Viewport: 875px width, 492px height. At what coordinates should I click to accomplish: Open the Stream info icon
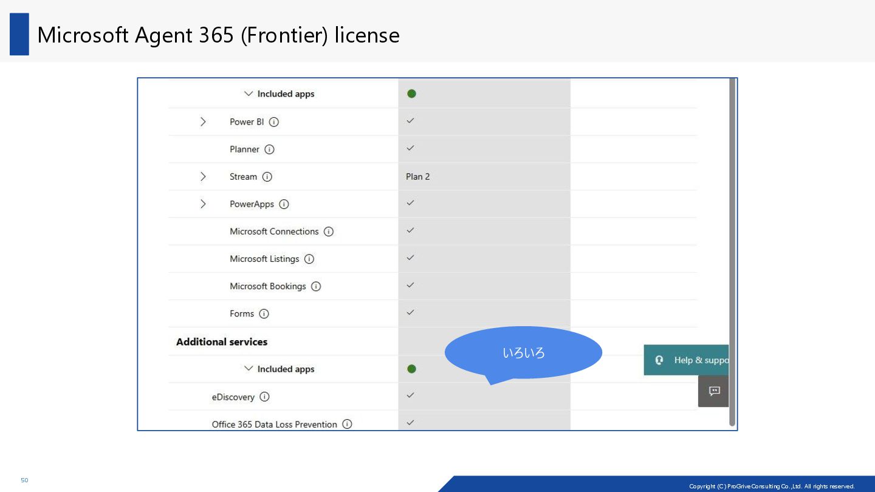[x=267, y=177]
